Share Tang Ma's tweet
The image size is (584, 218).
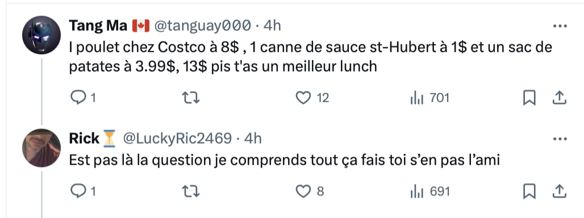point(559,98)
